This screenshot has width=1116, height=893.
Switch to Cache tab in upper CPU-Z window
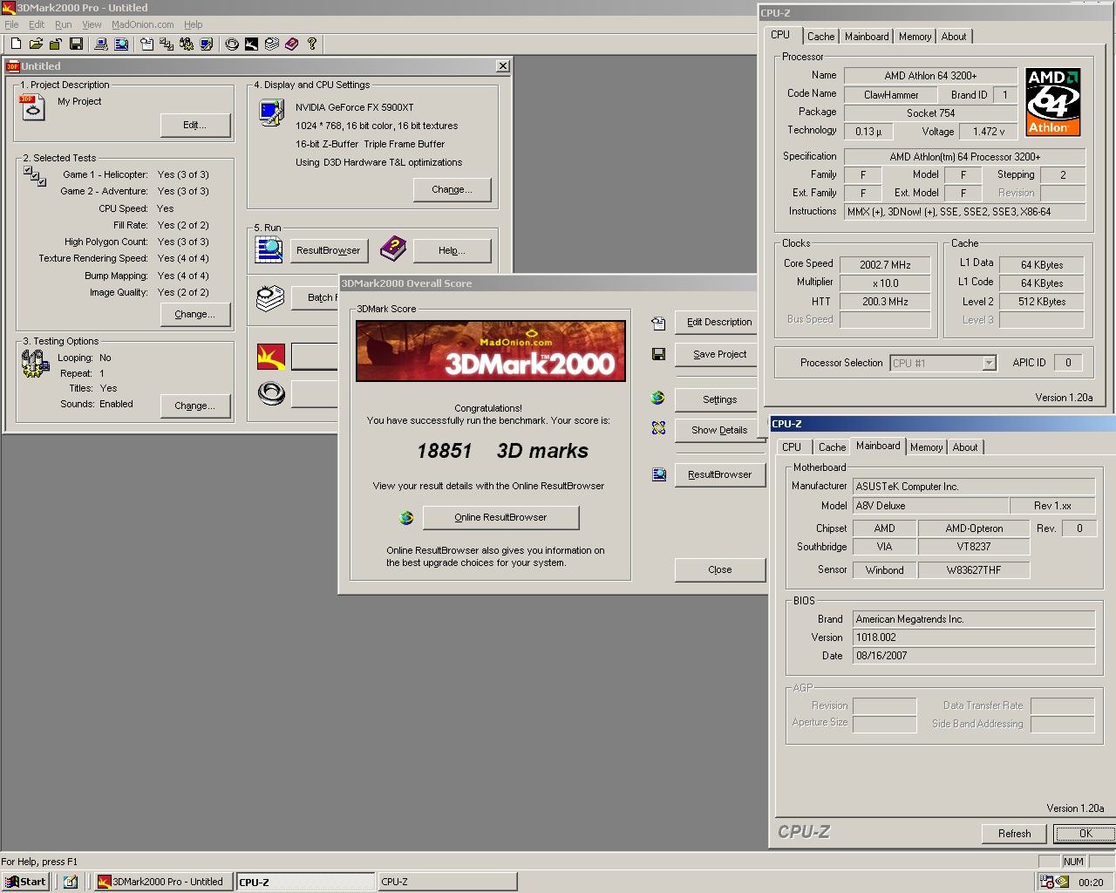tap(820, 37)
